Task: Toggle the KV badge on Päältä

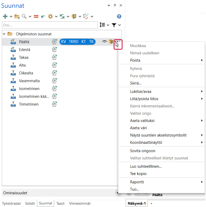Action: [63, 42]
